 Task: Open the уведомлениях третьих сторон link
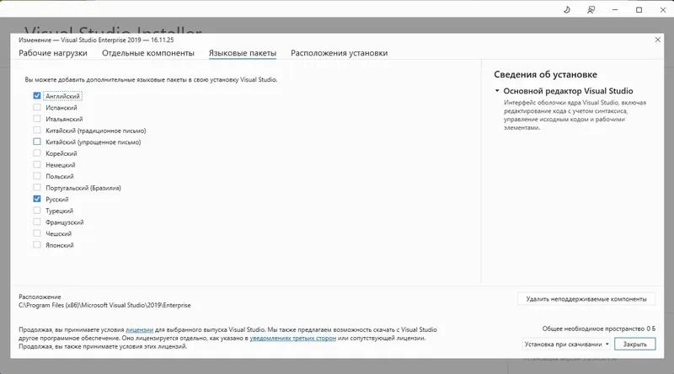point(292,339)
